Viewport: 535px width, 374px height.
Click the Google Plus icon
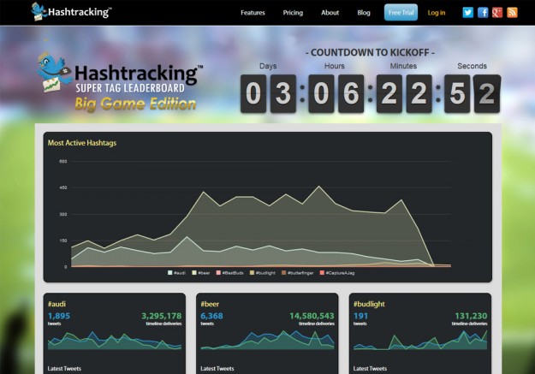pyautogui.click(x=497, y=13)
